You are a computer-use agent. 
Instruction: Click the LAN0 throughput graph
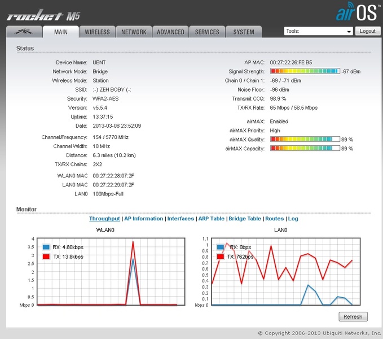(x=285, y=271)
